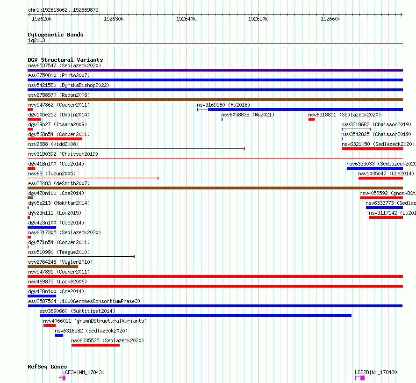Select nsv6317305 (Sedlazeck2020) label
Viewport: 416px width, 383px height.
coord(65,232)
